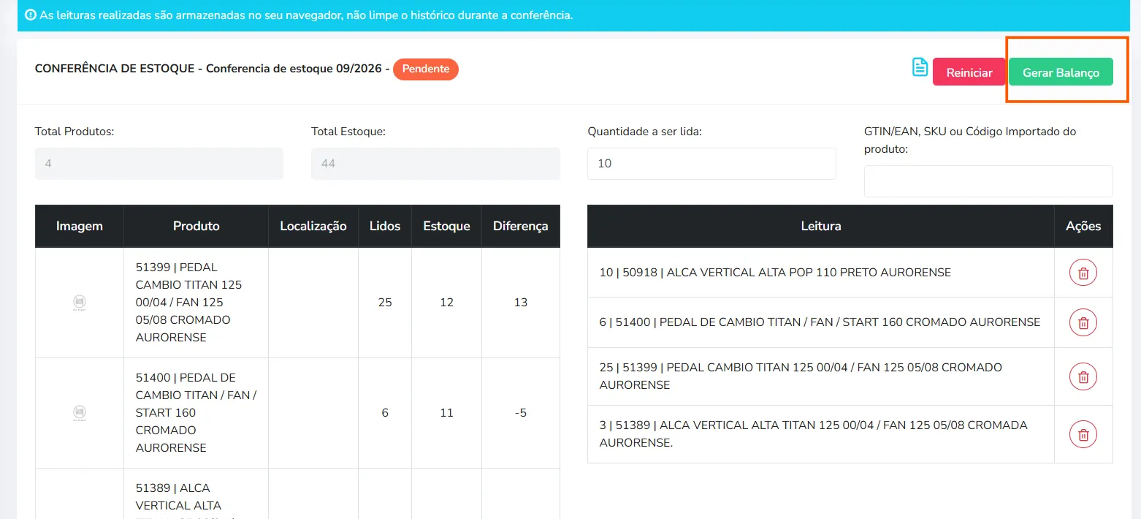This screenshot has width=1141, height=519.
Task: Delete the 50918 ALCA VERTICAL ALTA POP reading
Action: click(1083, 273)
